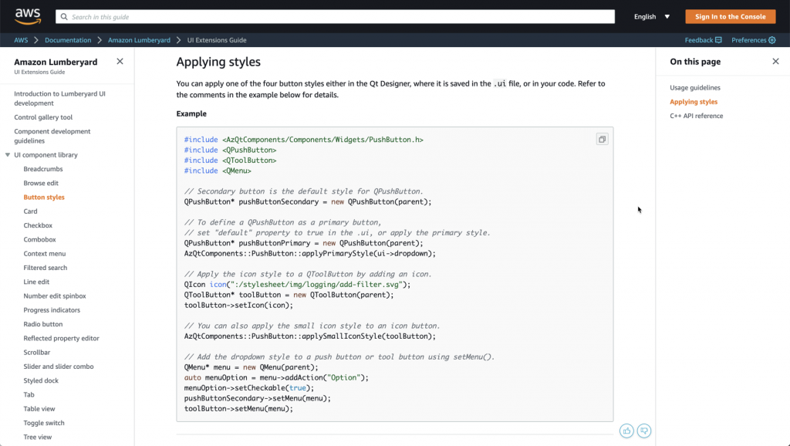Click the On this page heading

pyautogui.click(x=695, y=62)
